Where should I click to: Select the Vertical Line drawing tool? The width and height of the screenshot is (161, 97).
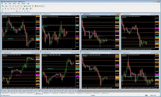[9, 11]
